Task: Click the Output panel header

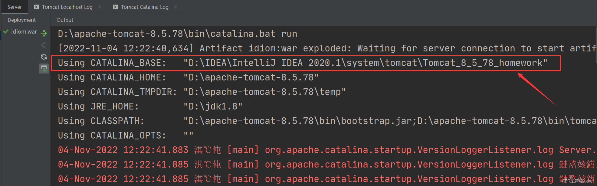Action: tap(65, 20)
